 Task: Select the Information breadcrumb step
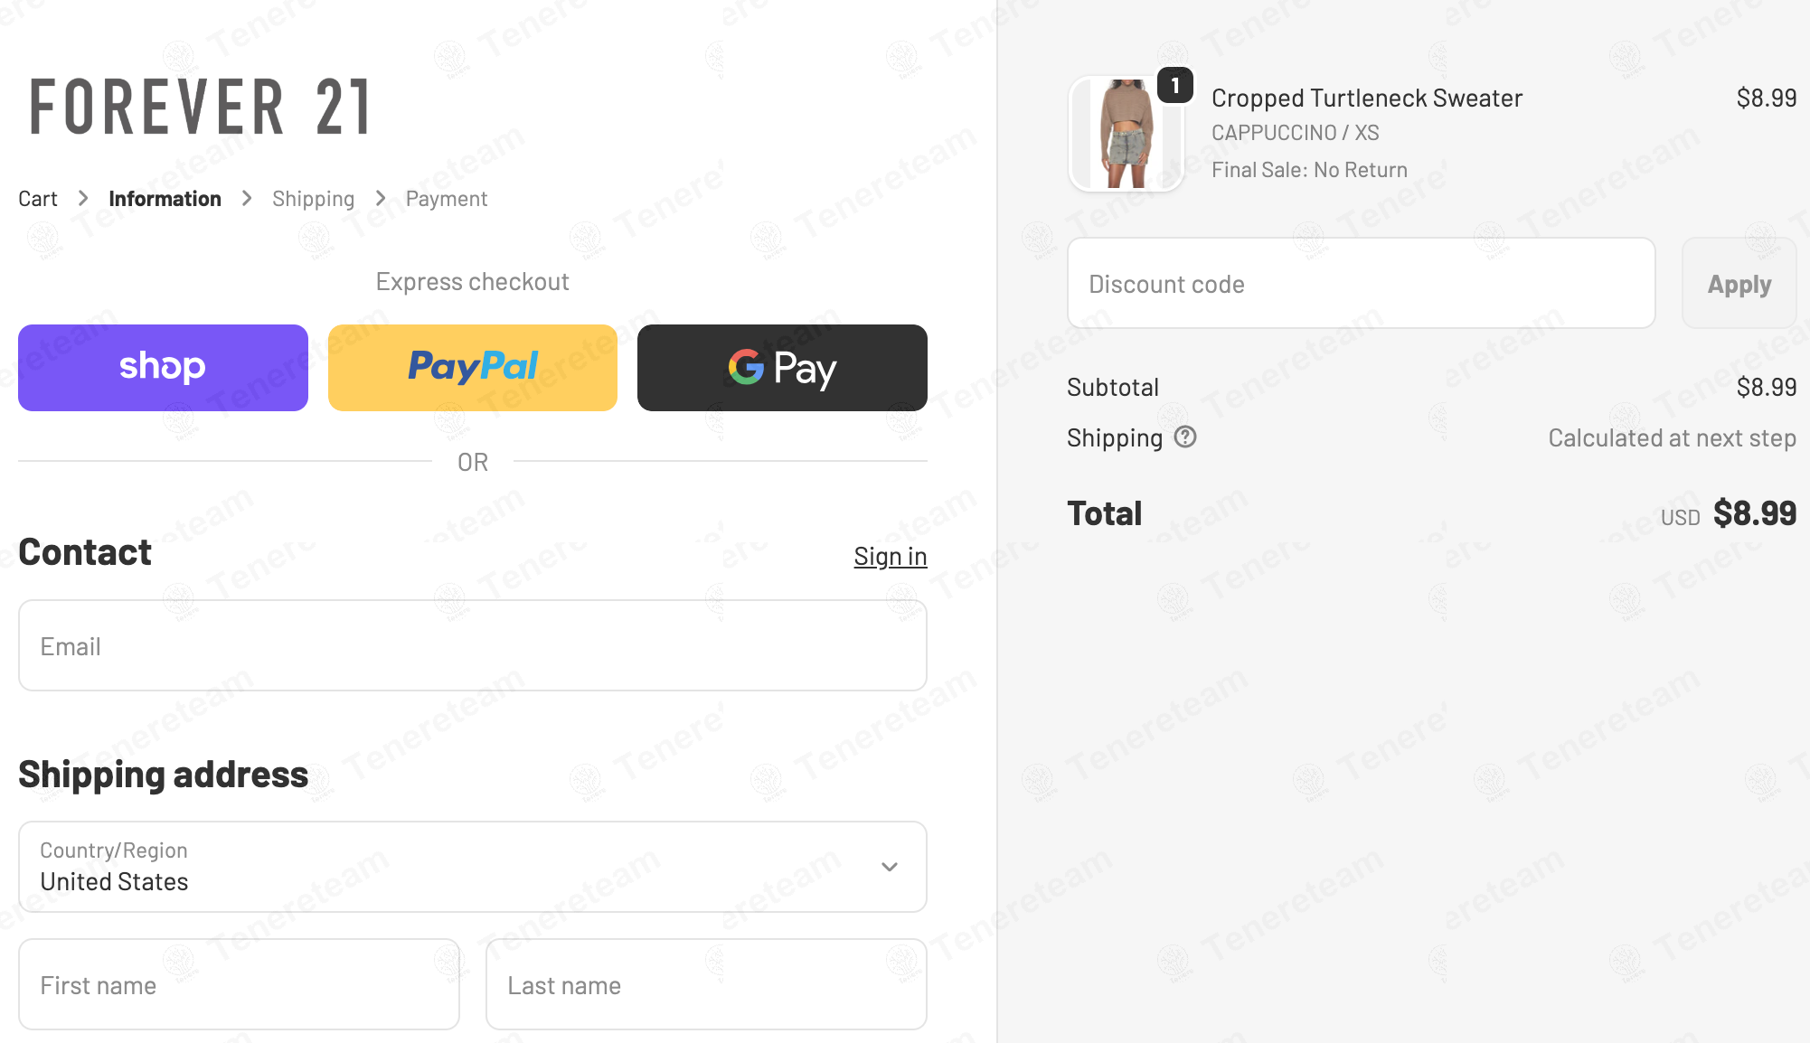165,199
